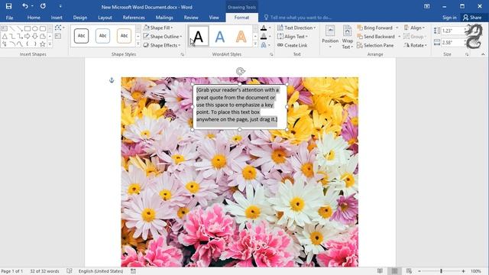The image size is (489, 275).
Task: Open the Shape Effects dropdown
Action: (161, 45)
